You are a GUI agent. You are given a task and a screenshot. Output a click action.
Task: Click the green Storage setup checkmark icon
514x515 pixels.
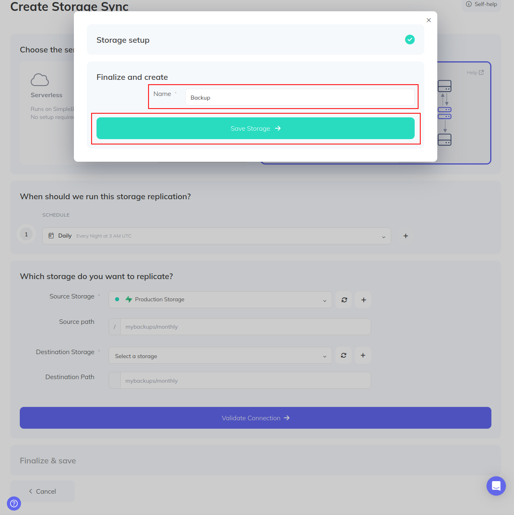[x=410, y=40]
